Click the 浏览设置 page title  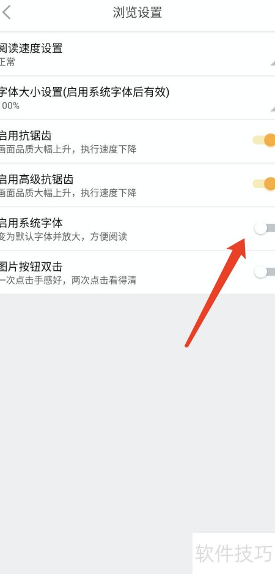137,12
